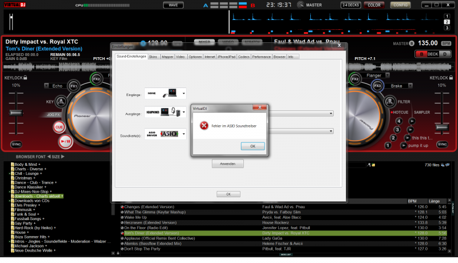This screenshot has height=263, width=458.
Task: Select waveform zoom level 3
Action: click(447, 27)
